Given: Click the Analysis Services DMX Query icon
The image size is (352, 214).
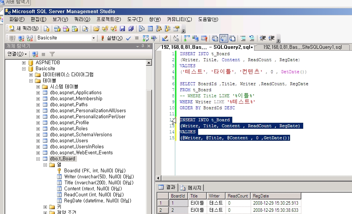Looking at the screenshot, I should coord(66,29).
